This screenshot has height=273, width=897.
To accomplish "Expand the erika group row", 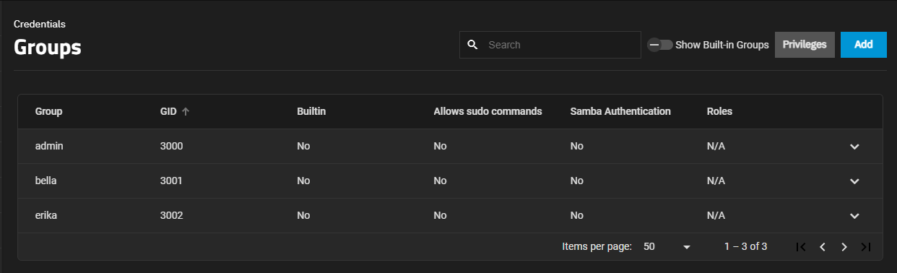I will click(854, 216).
